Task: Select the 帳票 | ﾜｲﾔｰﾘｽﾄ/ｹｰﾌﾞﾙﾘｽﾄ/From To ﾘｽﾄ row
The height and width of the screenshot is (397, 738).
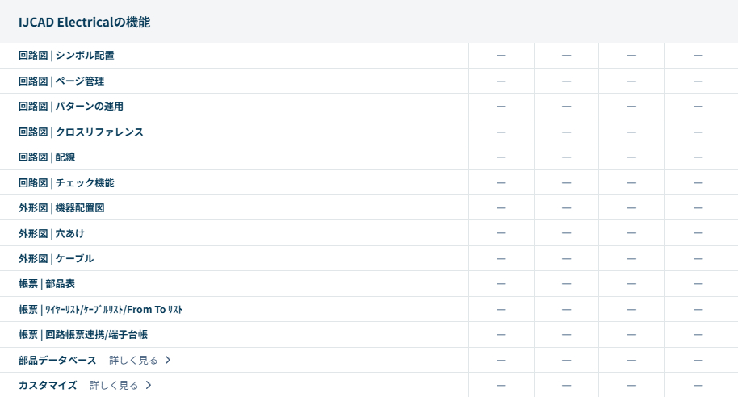Action: click(x=101, y=310)
